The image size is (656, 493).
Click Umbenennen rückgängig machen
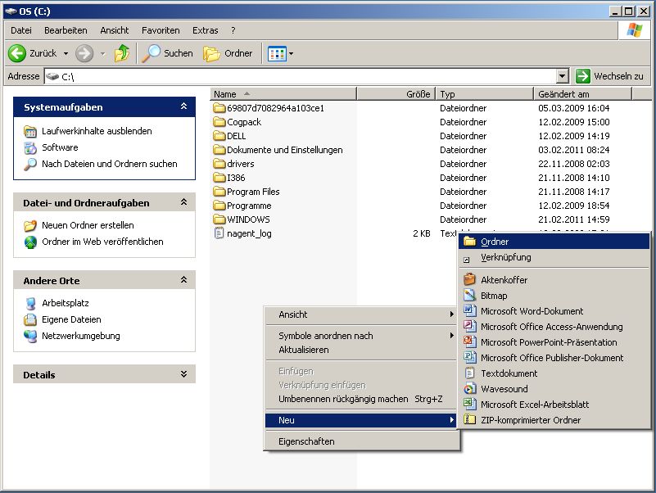click(x=361, y=399)
